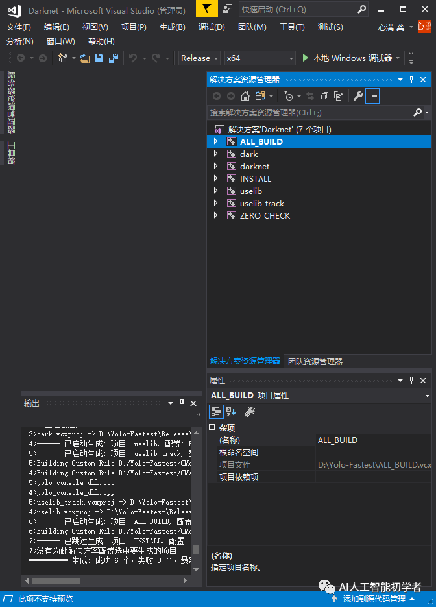Open the Release configuration dropdown
This screenshot has width=436, height=607.
[x=199, y=58]
